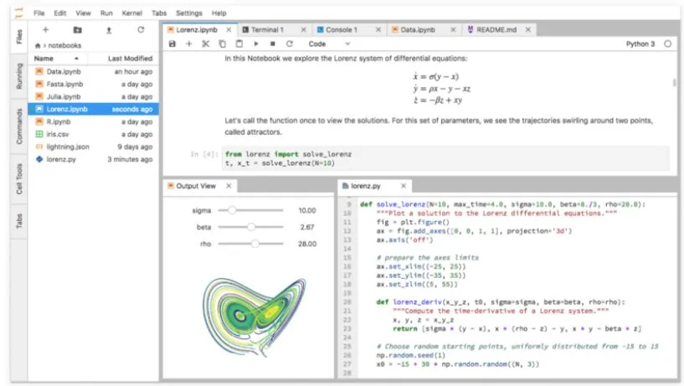
Task: Click the upload files icon
Action: click(109, 29)
